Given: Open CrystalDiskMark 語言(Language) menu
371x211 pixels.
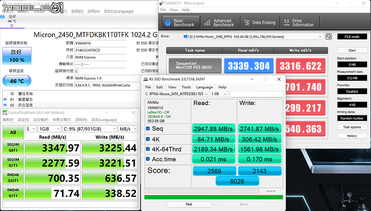Looking at the screenshot, I should point(104,120).
